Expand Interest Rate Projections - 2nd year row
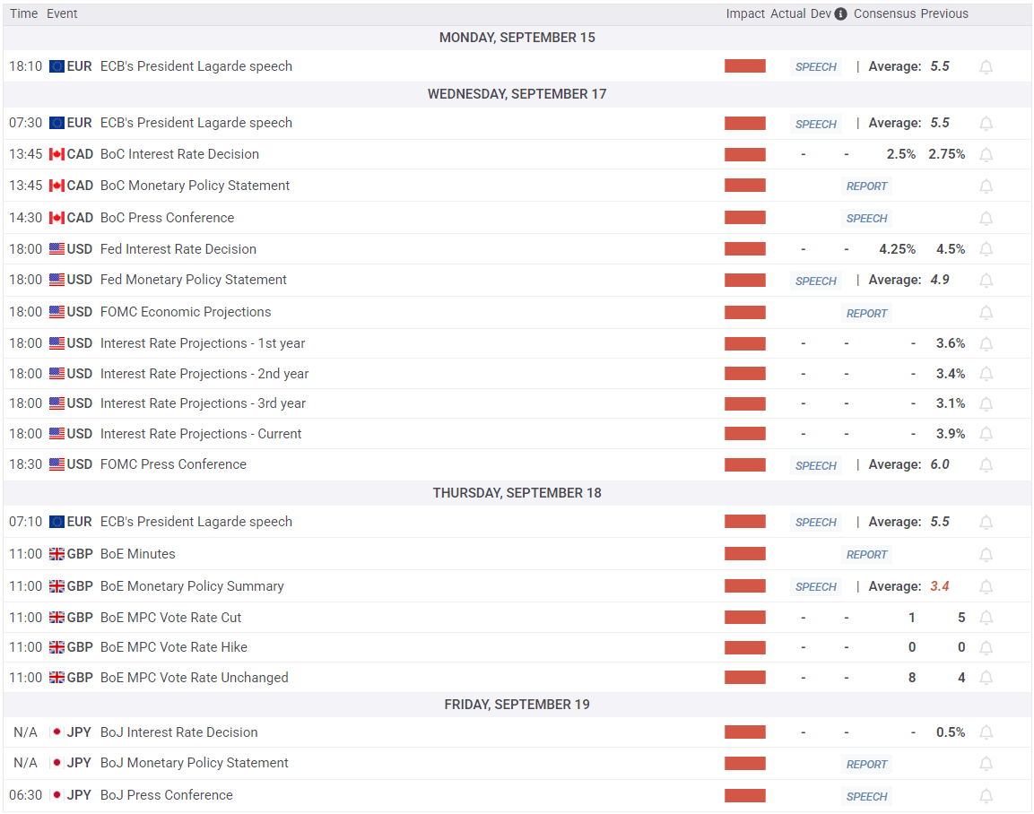This screenshot has height=814, width=1034. pos(517,374)
